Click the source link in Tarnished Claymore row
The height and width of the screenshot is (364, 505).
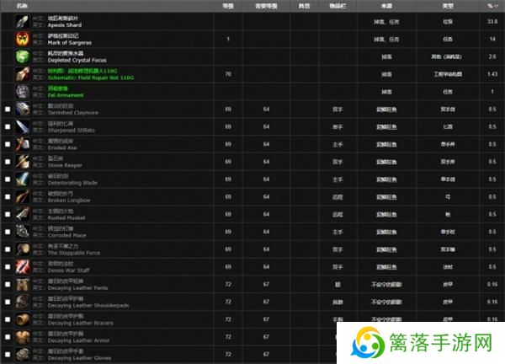click(386, 110)
